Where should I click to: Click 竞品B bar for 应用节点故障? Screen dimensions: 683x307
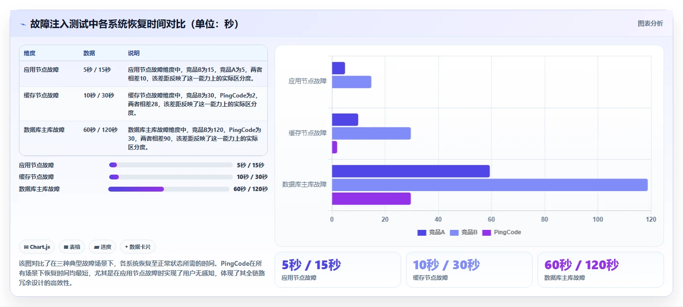point(351,82)
